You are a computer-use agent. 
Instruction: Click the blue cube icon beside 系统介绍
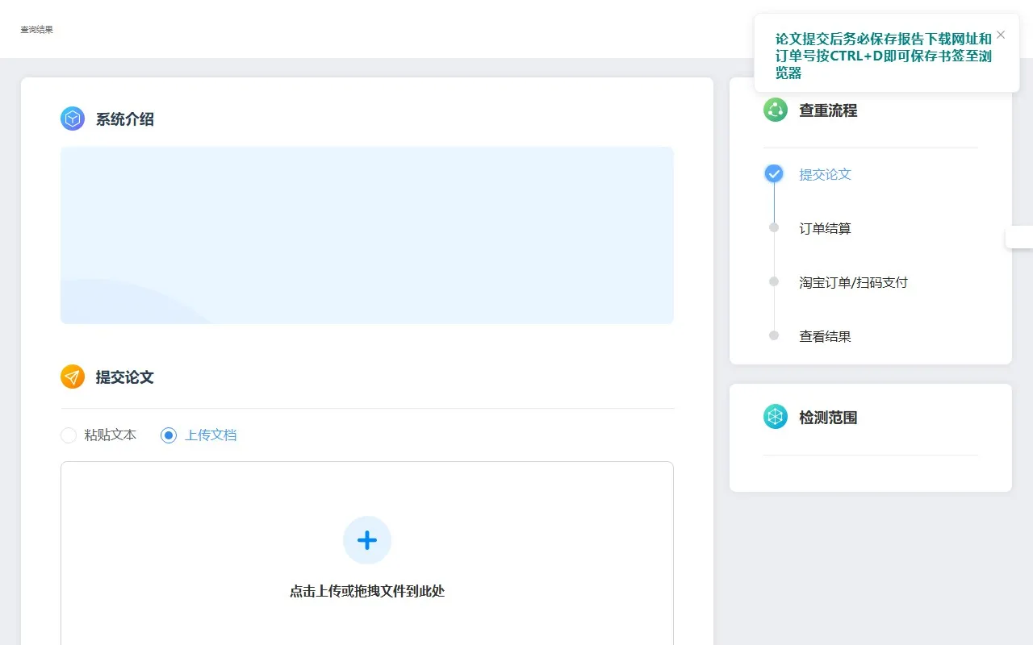[x=73, y=119]
